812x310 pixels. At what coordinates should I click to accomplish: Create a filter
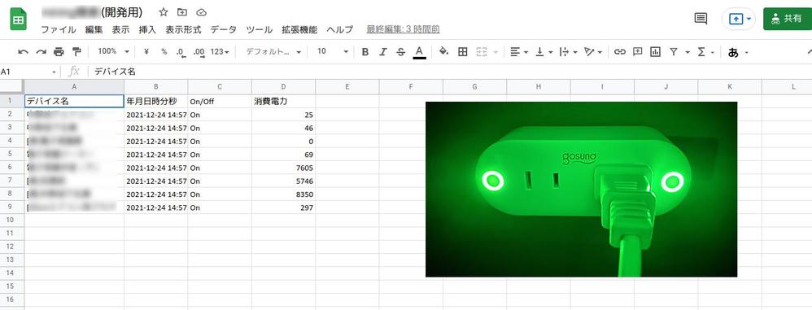click(x=673, y=52)
